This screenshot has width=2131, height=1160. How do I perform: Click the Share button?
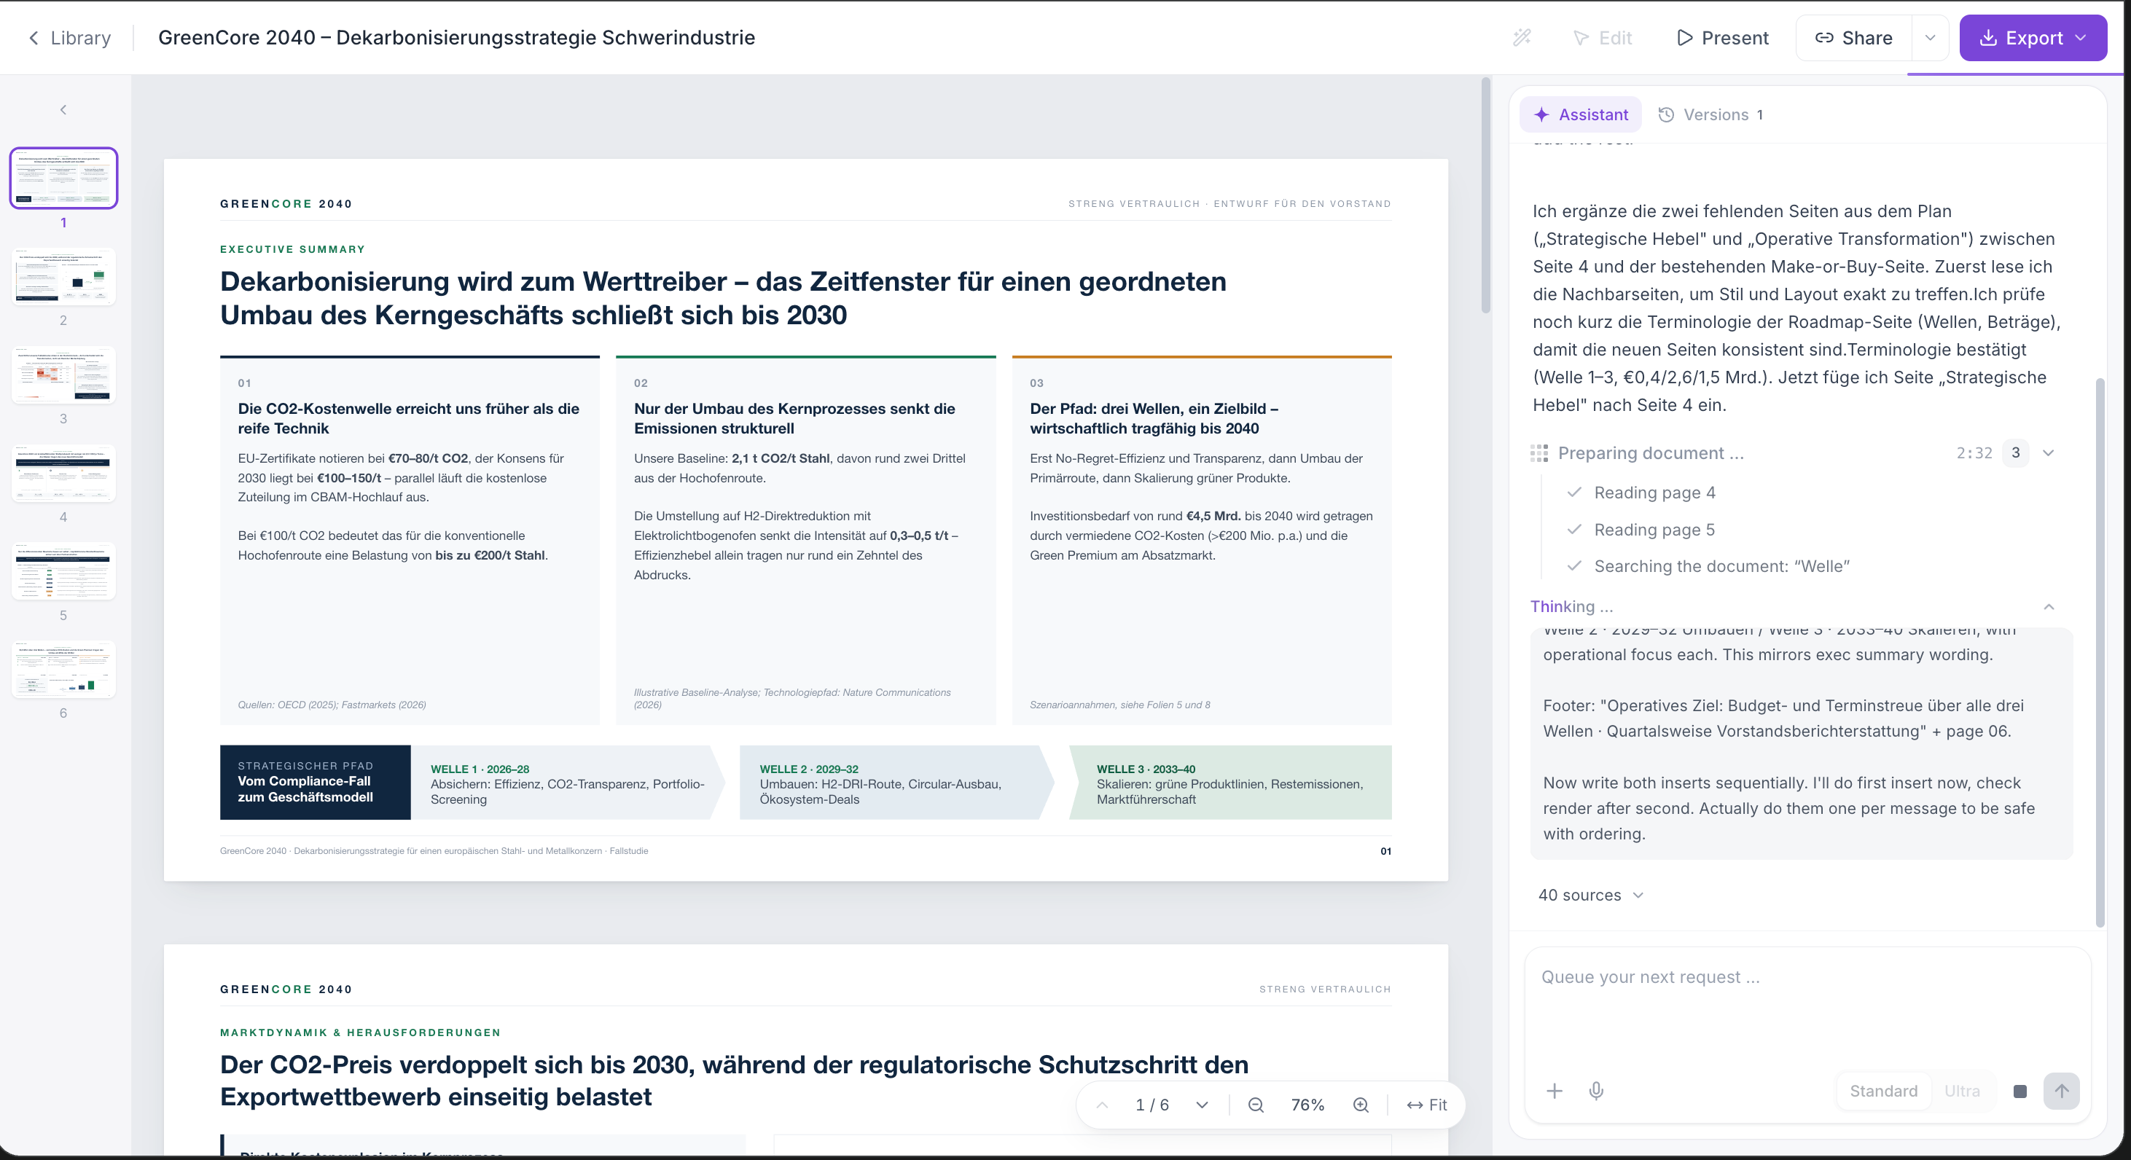pos(1854,38)
